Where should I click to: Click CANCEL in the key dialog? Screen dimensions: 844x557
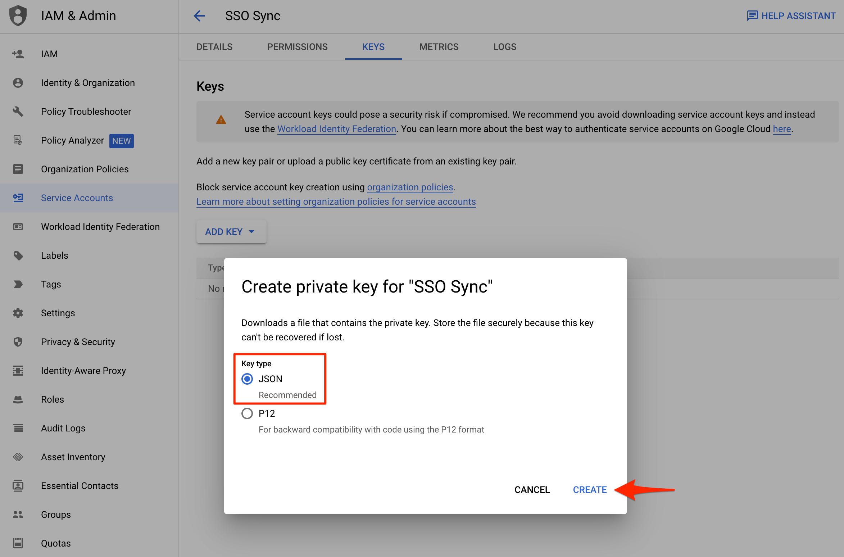(x=532, y=490)
